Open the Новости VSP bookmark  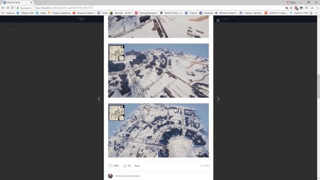point(299,13)
